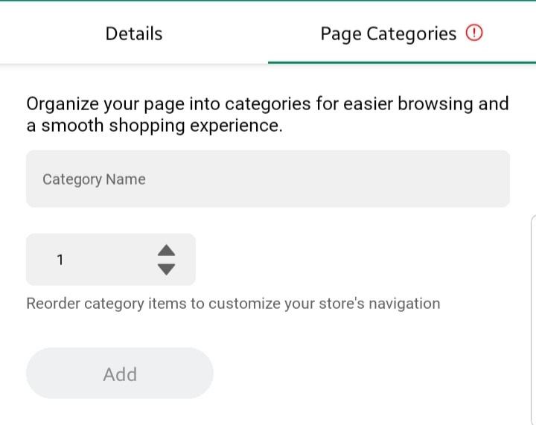Click the exclamation mark warning indicator

coord(474,33)
